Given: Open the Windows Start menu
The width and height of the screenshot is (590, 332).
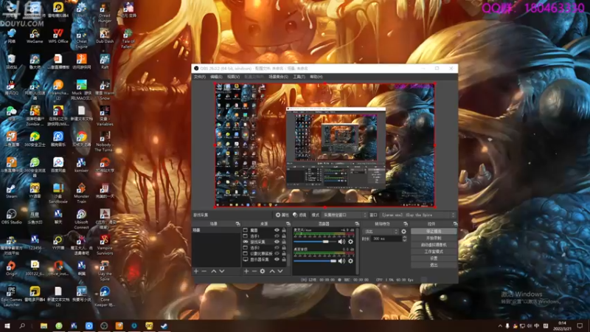Looking at the screenshot, I should [x=7, y=326].
